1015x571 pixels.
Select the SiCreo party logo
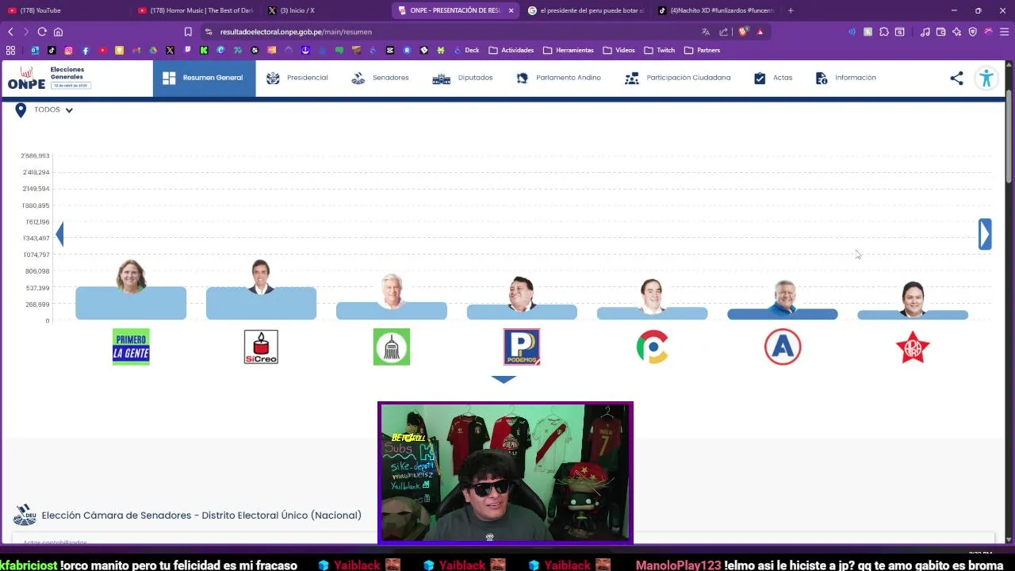pyautogui.click(x=261, y=347)
